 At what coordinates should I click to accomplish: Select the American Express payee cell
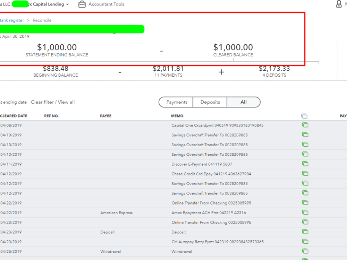pyautogui.click(x=116, y=213)
